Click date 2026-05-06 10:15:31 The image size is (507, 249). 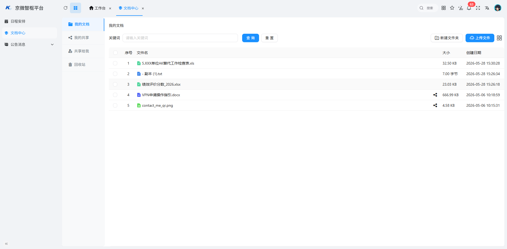pos(483,105)
